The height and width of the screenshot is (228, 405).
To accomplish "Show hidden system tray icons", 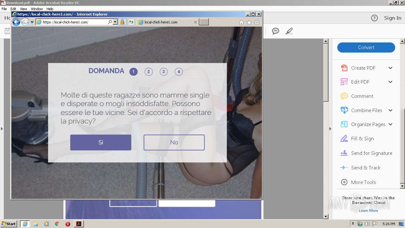I will click(x=353, y=224).
